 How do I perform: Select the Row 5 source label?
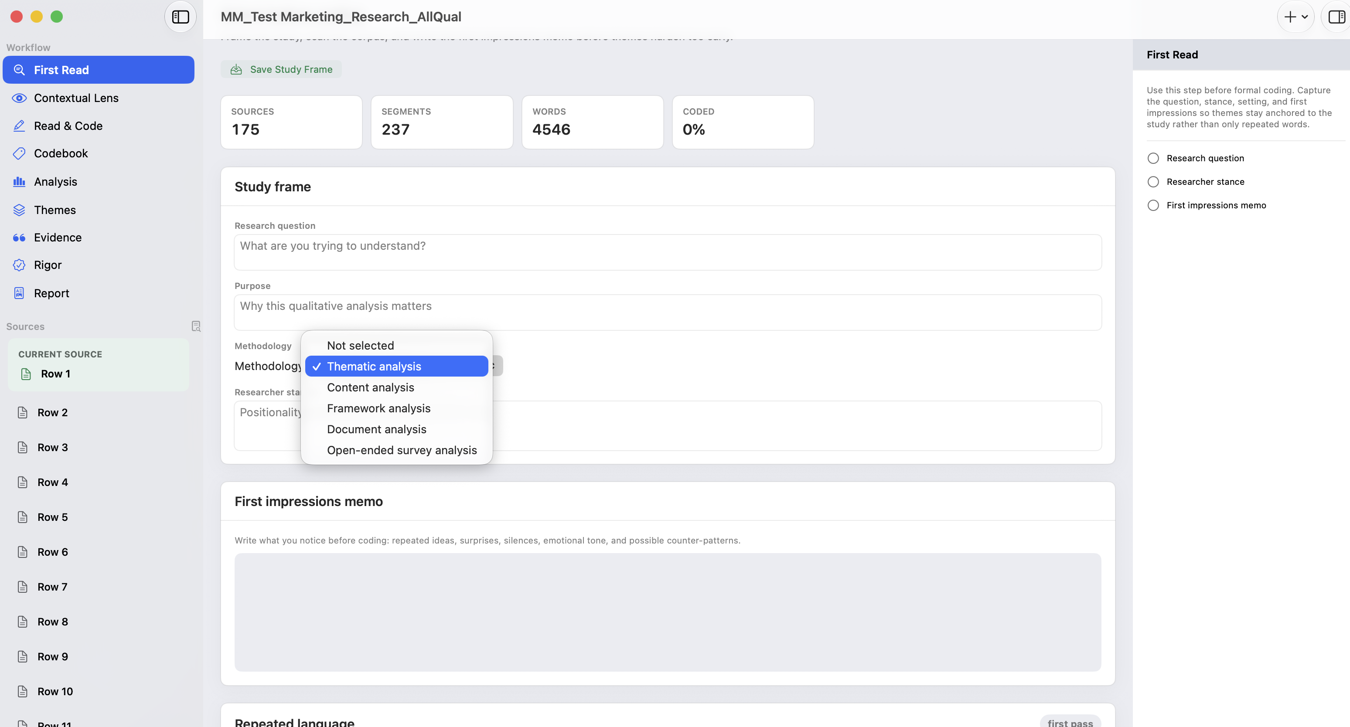52,517
